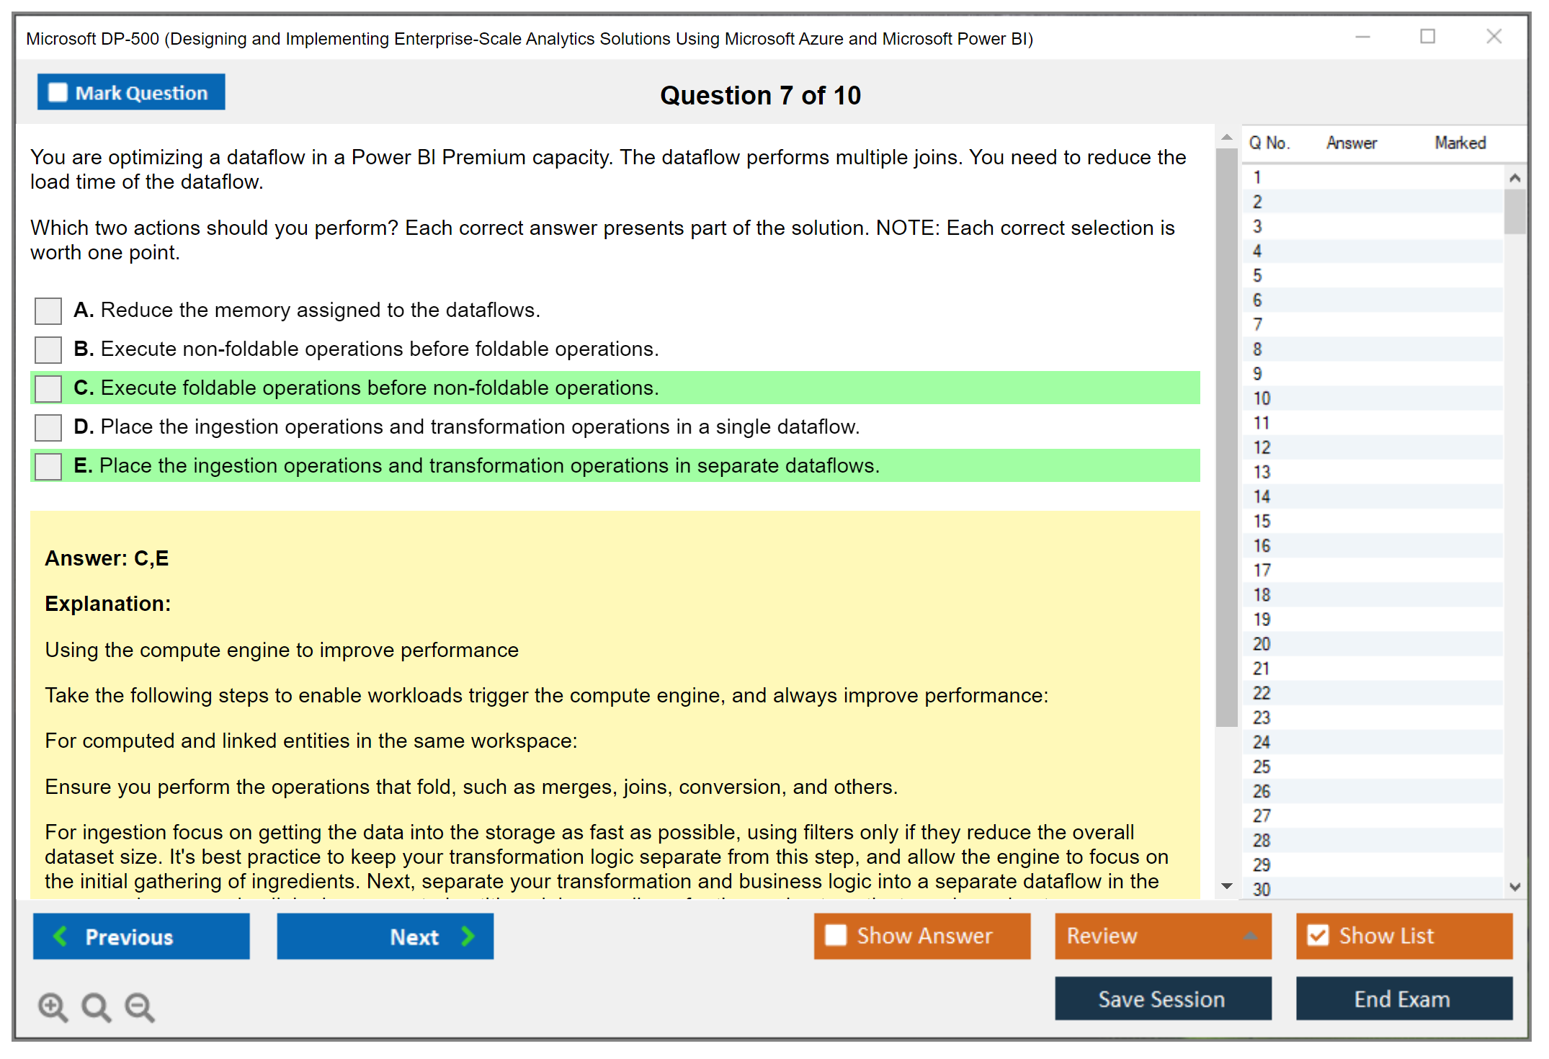Click the zoom in magnifier icon
Screen dimensions: 1549x1059
coord(52,1006)
